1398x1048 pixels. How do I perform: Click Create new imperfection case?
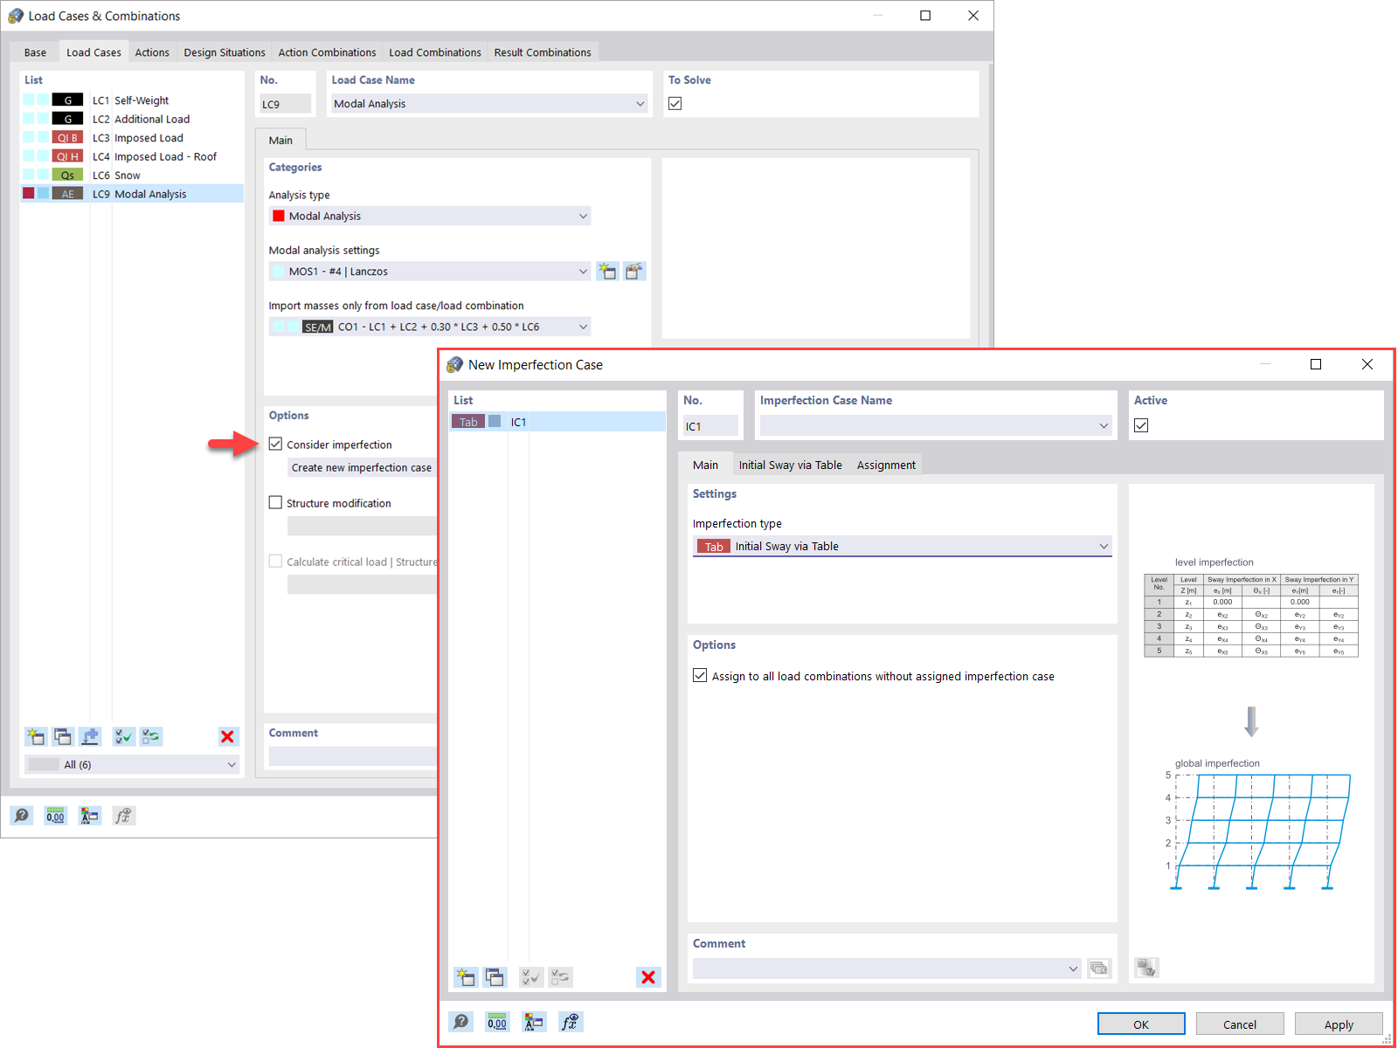[361, 467]
